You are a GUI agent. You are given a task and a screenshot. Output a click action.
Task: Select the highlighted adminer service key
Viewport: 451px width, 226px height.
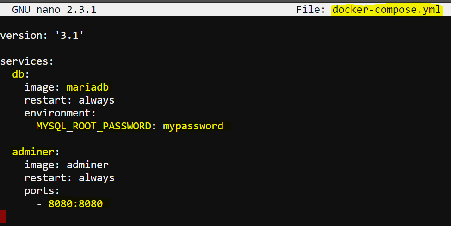pyautogui.click(x=33, y=152)
